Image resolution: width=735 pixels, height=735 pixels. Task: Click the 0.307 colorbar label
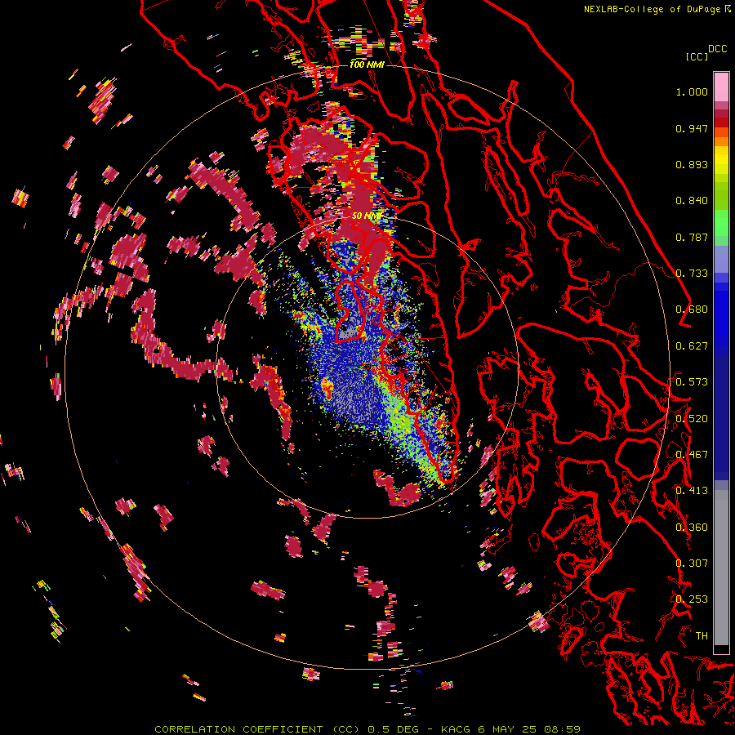click(x=692, y=563)
